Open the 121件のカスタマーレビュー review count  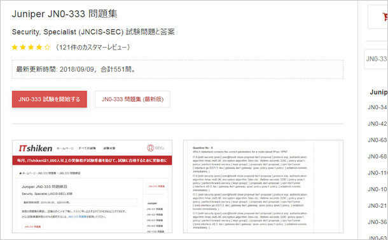point(93,47)
